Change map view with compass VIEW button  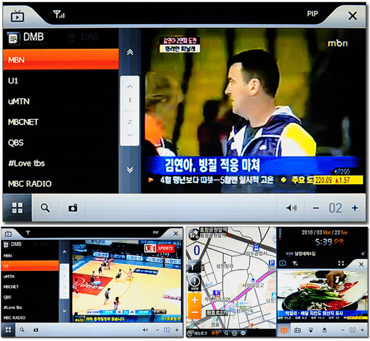pos(195,283)
